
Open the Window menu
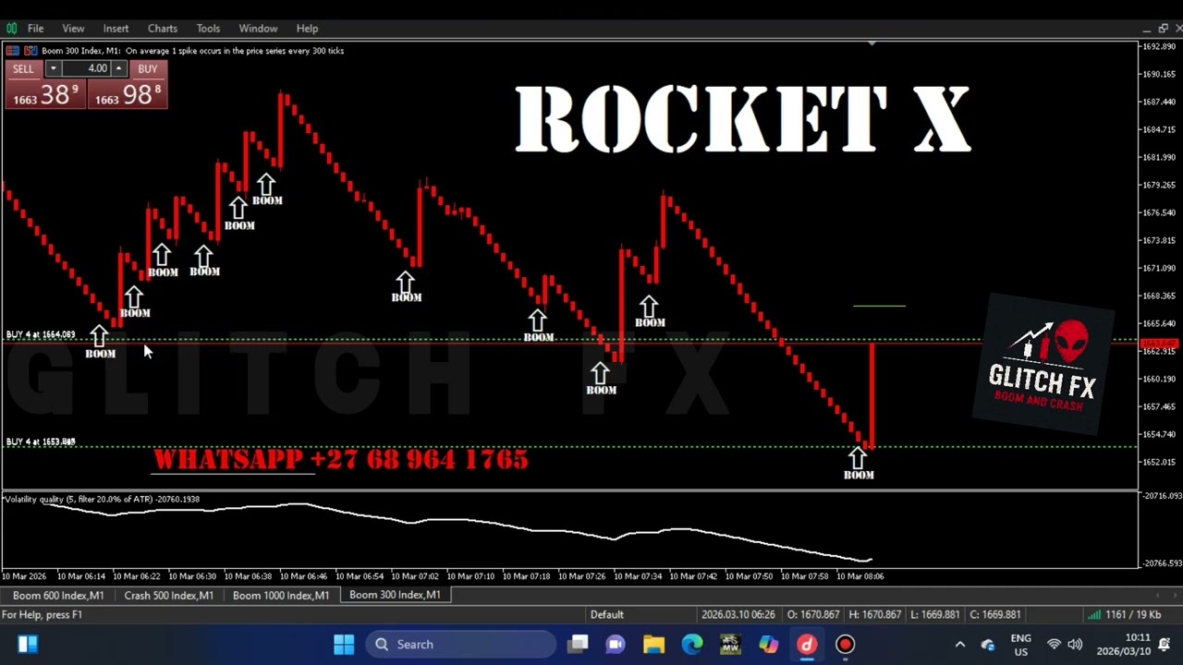[x=258, y=29]
